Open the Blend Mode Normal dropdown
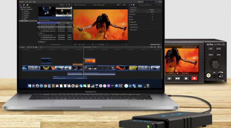The width and height of the screenshot is (231, 128). (x=152, y=10)
